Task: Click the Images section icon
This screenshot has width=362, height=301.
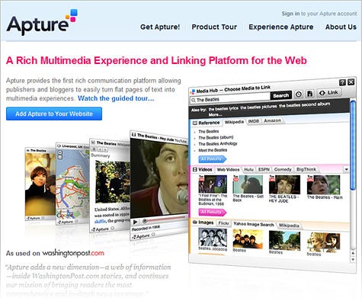Action: (195, 223)
